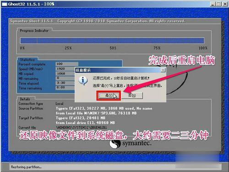The width and height of the screenshot is (229, 172).
Task: Click the Details panel heading
Action: click(25, 99)
